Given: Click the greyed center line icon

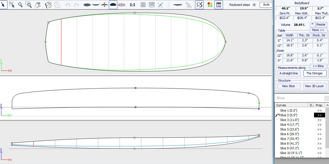Looking at the screenshot, I should [x=168, y=5].
